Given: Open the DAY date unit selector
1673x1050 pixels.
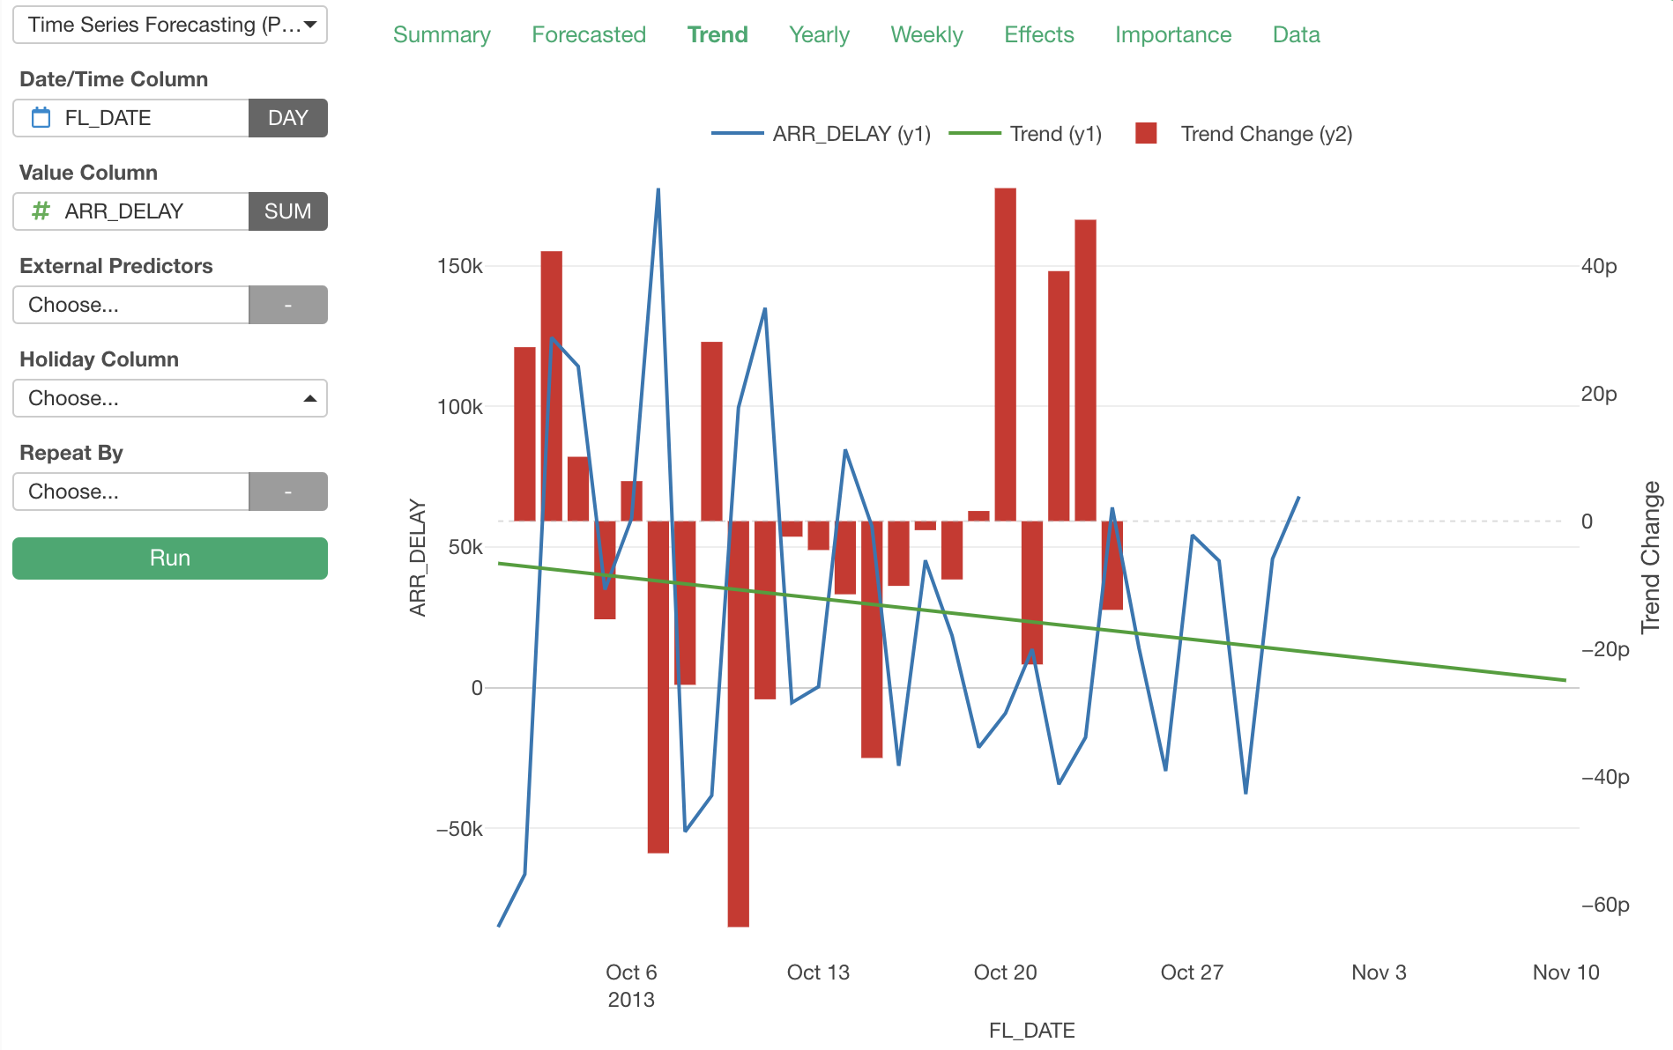Looking at the screenshot, I should click(x=287, y=118).
